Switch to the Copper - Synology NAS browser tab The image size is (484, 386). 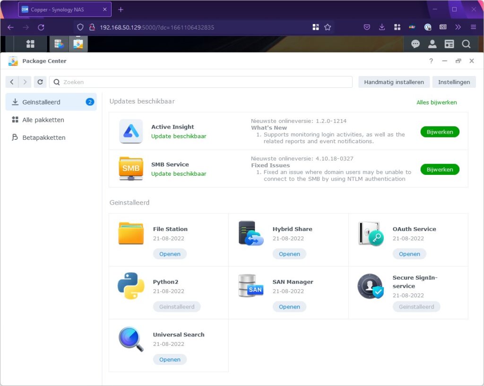click(x=64, y=9)
